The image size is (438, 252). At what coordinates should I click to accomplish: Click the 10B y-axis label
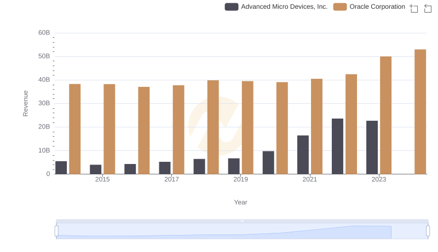click(x=44, y=150)
